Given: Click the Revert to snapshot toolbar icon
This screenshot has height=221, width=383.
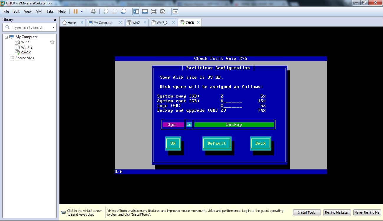Looking at the screenshot, I should tap(115, 11).
